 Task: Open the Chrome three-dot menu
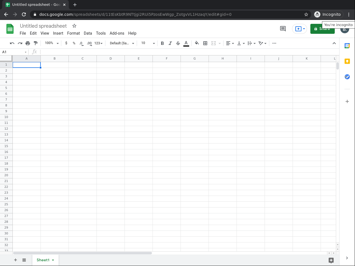click(x=349, y=14)
